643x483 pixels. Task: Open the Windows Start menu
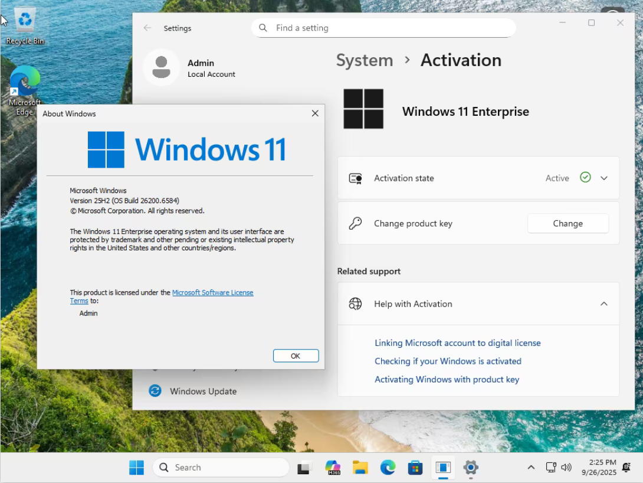coord(136,468)
